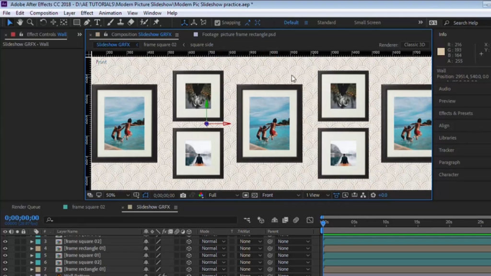This screenshot has width=491, height=276.
Task: Select the Zoom magnifier tool
Action: pyautogui.click(x=30, y=23)
